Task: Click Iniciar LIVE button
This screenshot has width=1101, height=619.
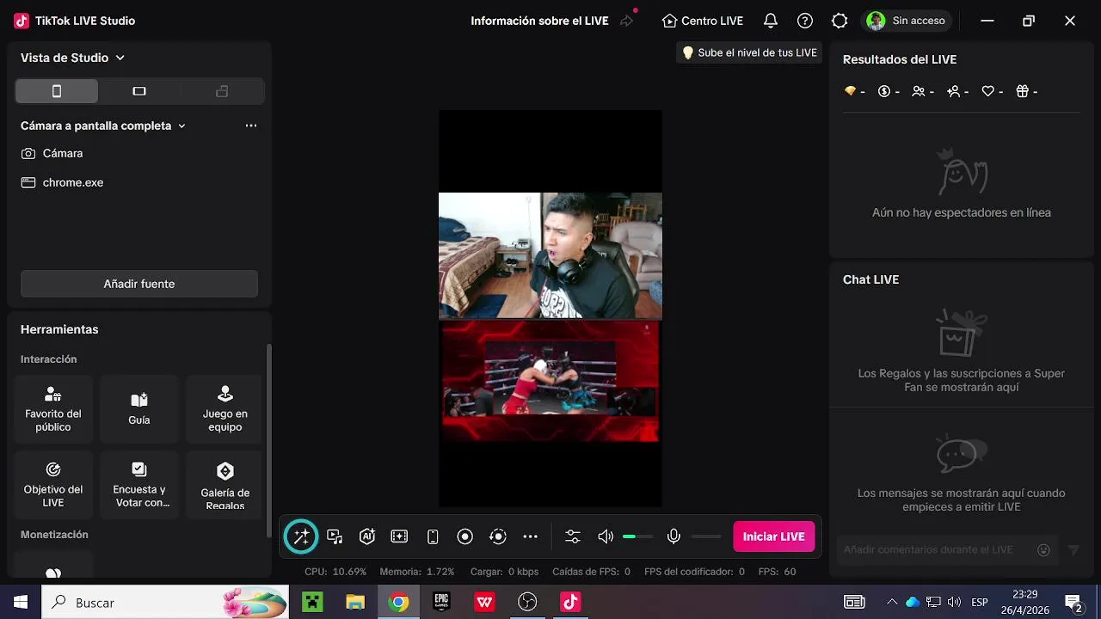Action: 773,536
